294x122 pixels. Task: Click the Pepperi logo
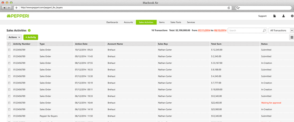18,16
